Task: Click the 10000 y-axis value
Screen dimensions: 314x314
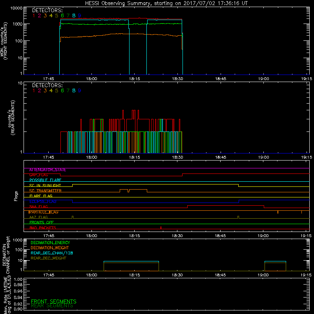Action: pos(16,8)
